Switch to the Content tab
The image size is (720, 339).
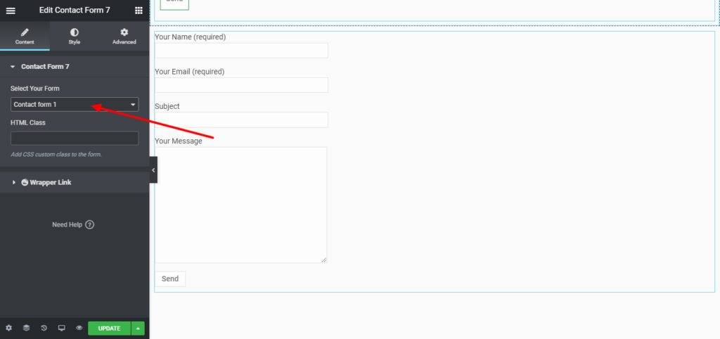click(x=25, y=37)
